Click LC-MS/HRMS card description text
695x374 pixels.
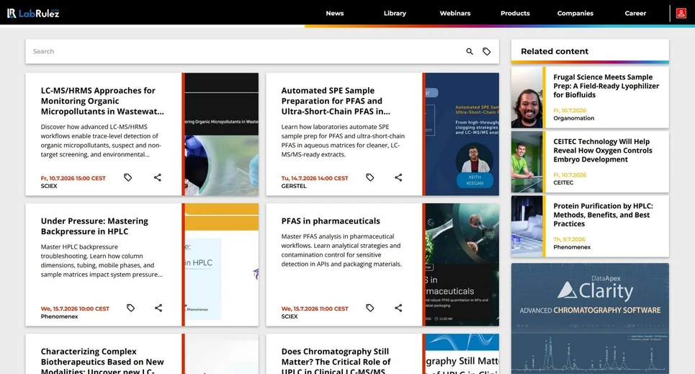click(x=102, y=141)
